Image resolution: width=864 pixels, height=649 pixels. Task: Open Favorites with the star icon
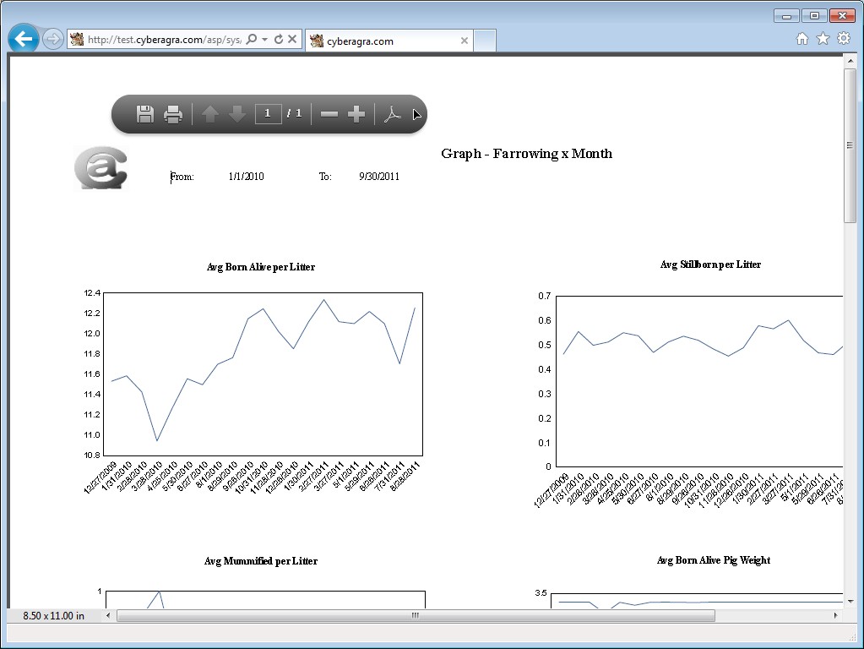tap(823, 39)
